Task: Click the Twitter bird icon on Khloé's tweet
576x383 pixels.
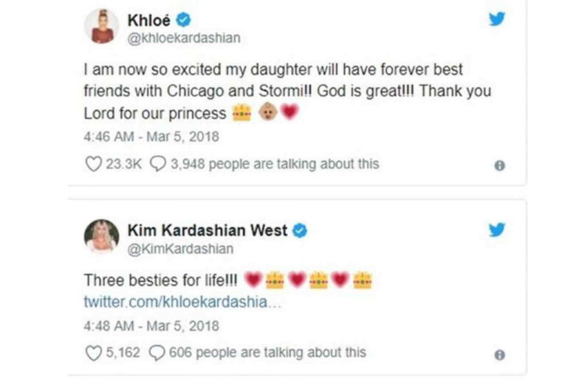Action: coord(497,19)
